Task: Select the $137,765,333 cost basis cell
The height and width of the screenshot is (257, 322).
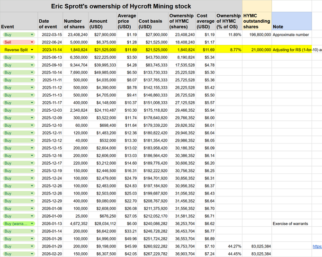Action: (153, 80)
